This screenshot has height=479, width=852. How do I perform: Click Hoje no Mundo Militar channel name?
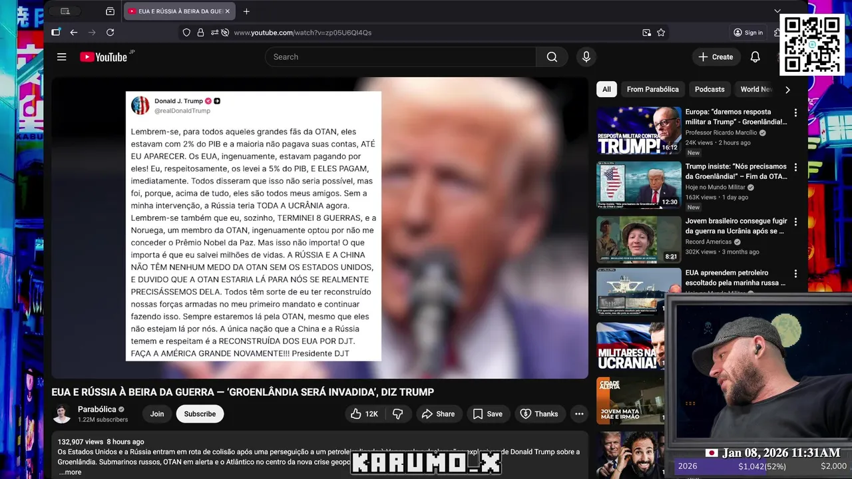716,187
